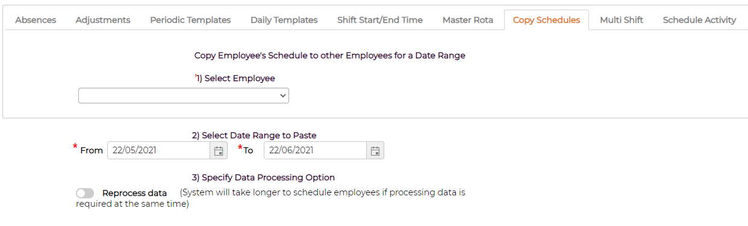The image size is (748, 226).
Task: Expand the Select Employee dropdown
Action: [184, 96]
